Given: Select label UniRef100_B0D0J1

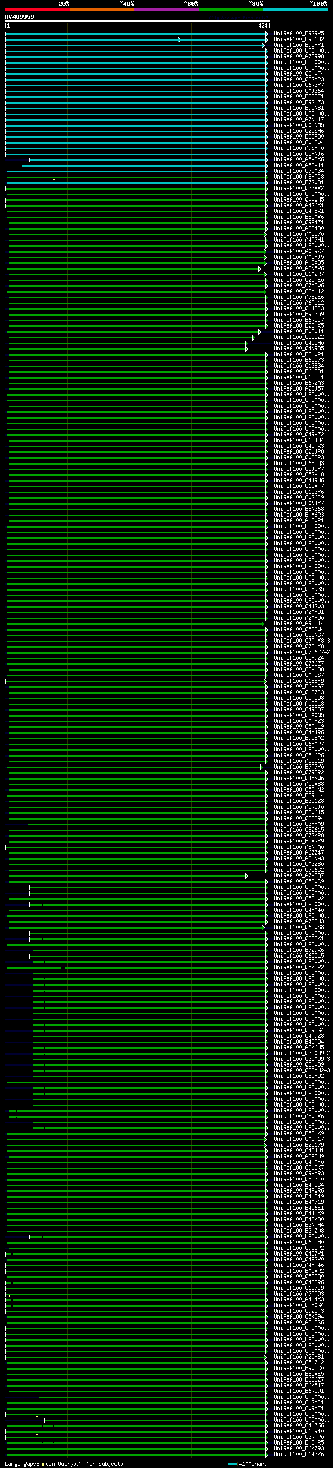Looking at the screenshot, I should pyautogui.click(x=299, y=331).
